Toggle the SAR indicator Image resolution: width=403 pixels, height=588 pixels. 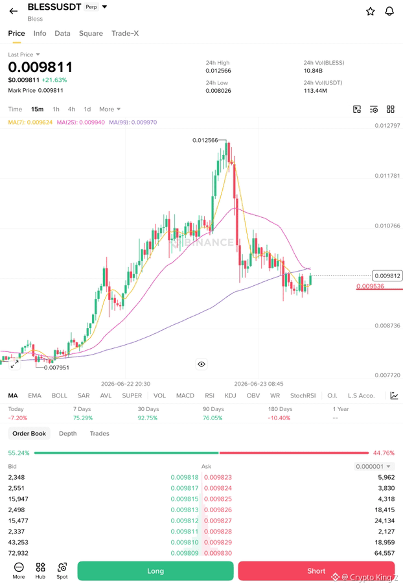pos(84,395)
